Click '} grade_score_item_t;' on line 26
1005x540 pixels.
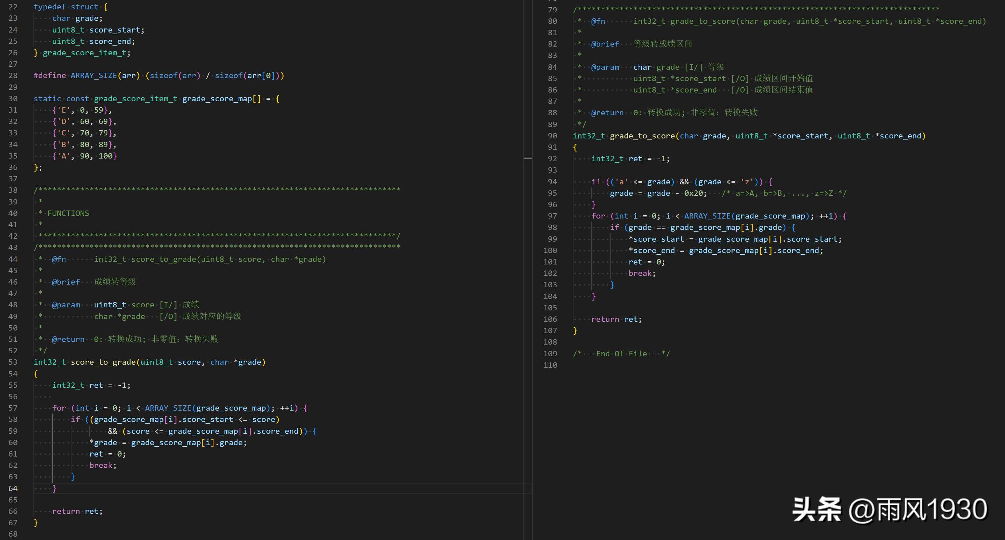(82, 53)
